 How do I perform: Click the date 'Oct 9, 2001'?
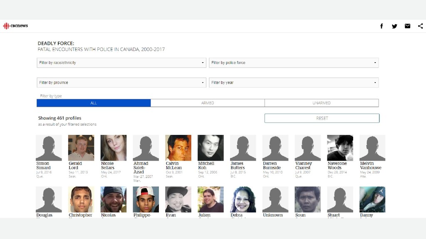(x=174, y=172)
